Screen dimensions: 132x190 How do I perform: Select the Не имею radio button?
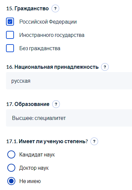point(11,181)
